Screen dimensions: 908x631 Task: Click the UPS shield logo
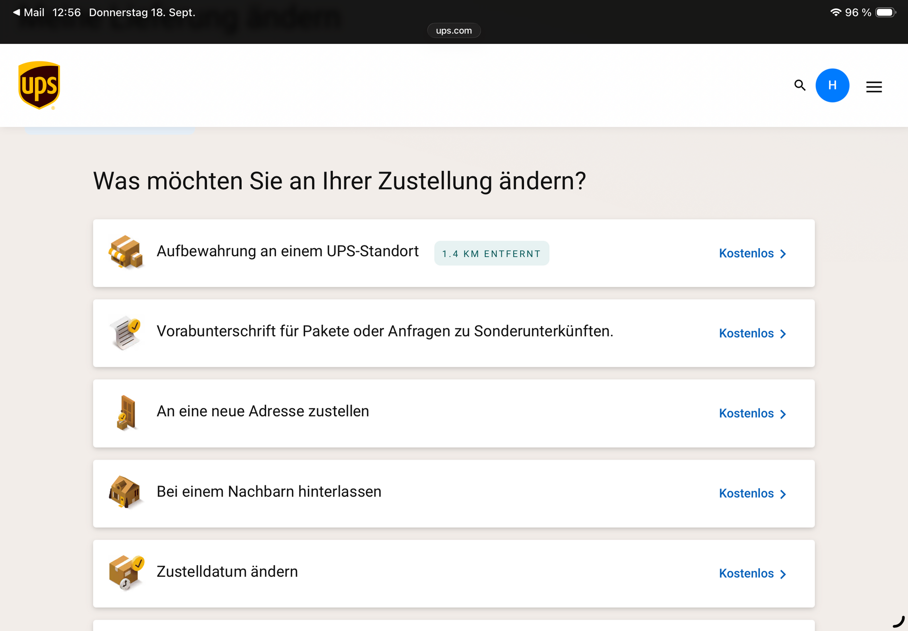[39, 86]
